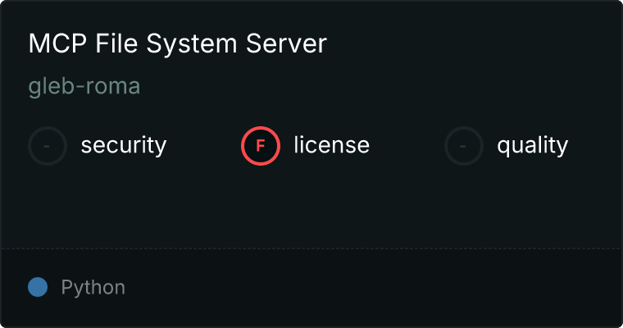623x328 pixels.
Task: Click the dash inside the quality badge
Action: tap(464, 146)
